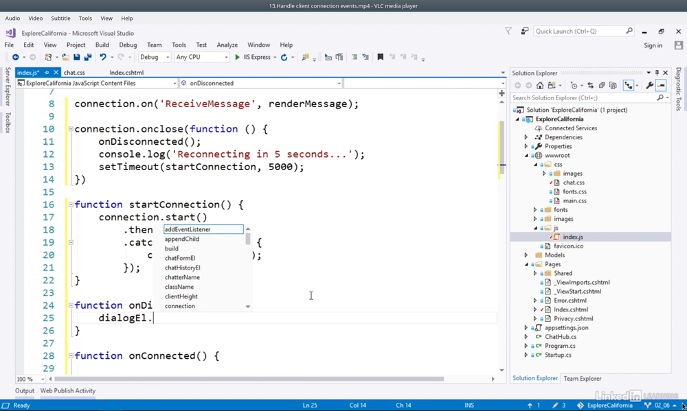Click Pending Changes Filter clock icon
This screenshot has width=687, height=411.
[x=574, y=86]
